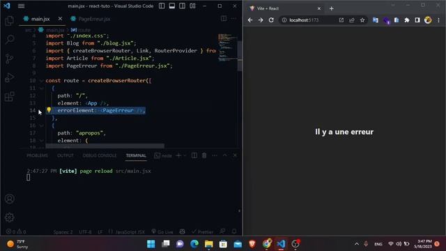Open the OUTPUT panel tab
The width and height of the screenshot is (446, 251).
(66, 155)
